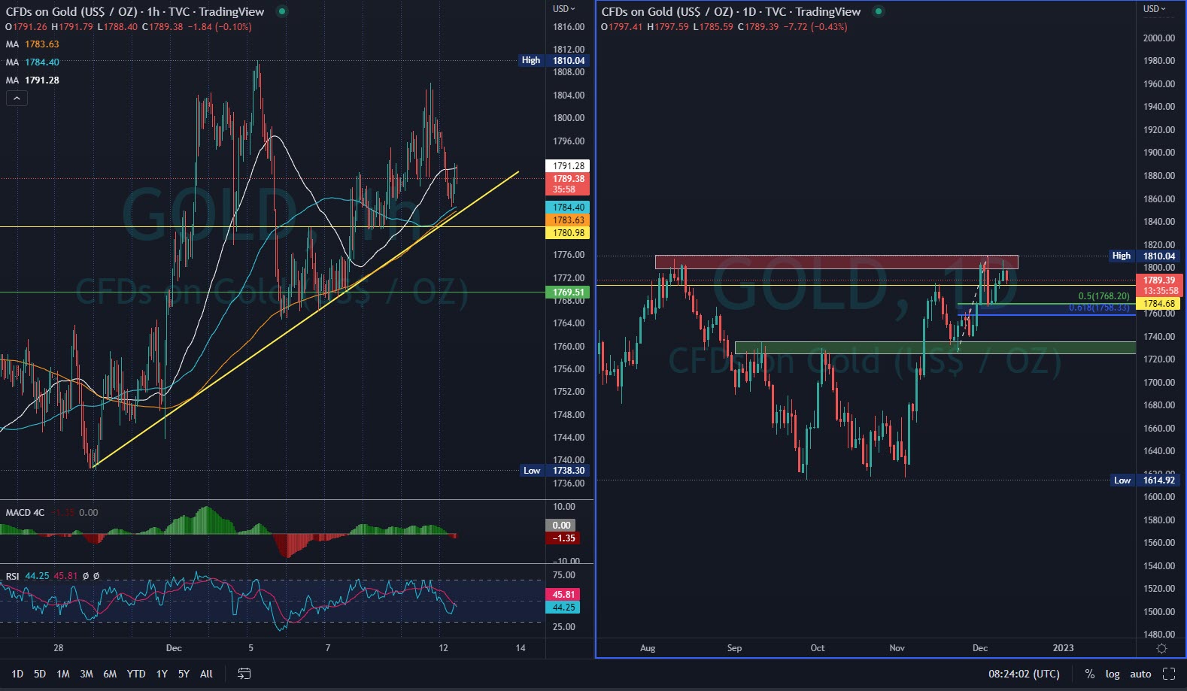Toggle fullscreen mode icon
This screenshot has height=691, width=1187.
coord(1169,674)
